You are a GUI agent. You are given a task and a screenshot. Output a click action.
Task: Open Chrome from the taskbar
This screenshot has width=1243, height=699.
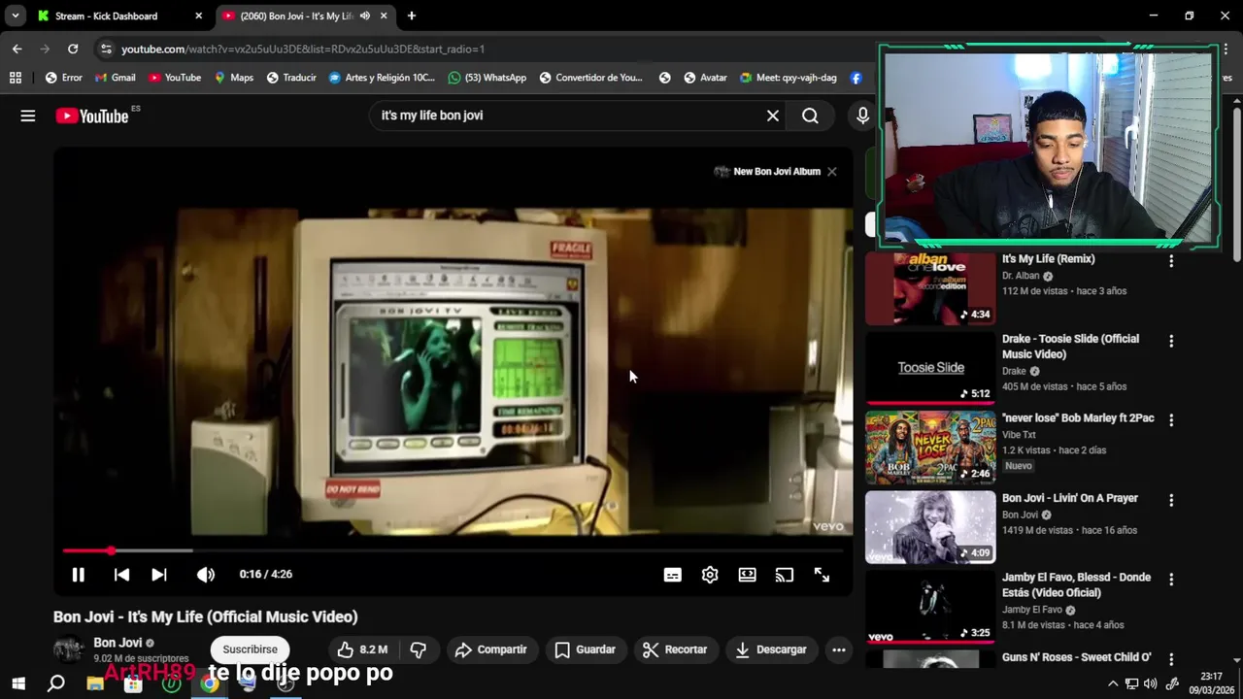pyautogui.click(x=209, y=683)
